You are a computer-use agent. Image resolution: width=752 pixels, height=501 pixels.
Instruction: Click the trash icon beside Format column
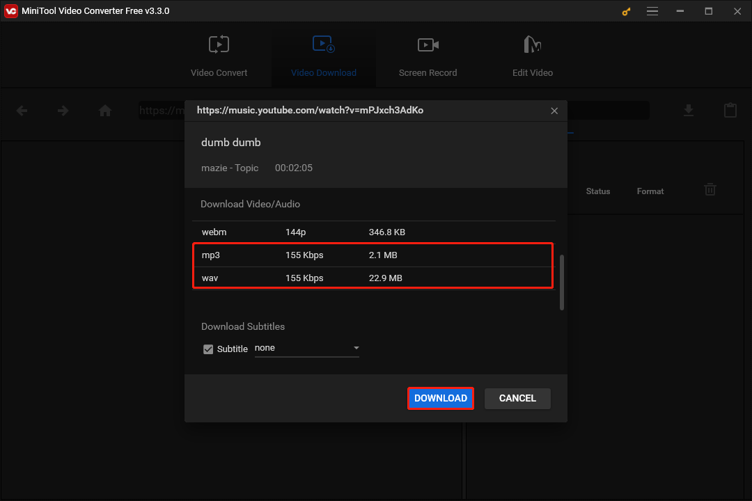(710, 189)
